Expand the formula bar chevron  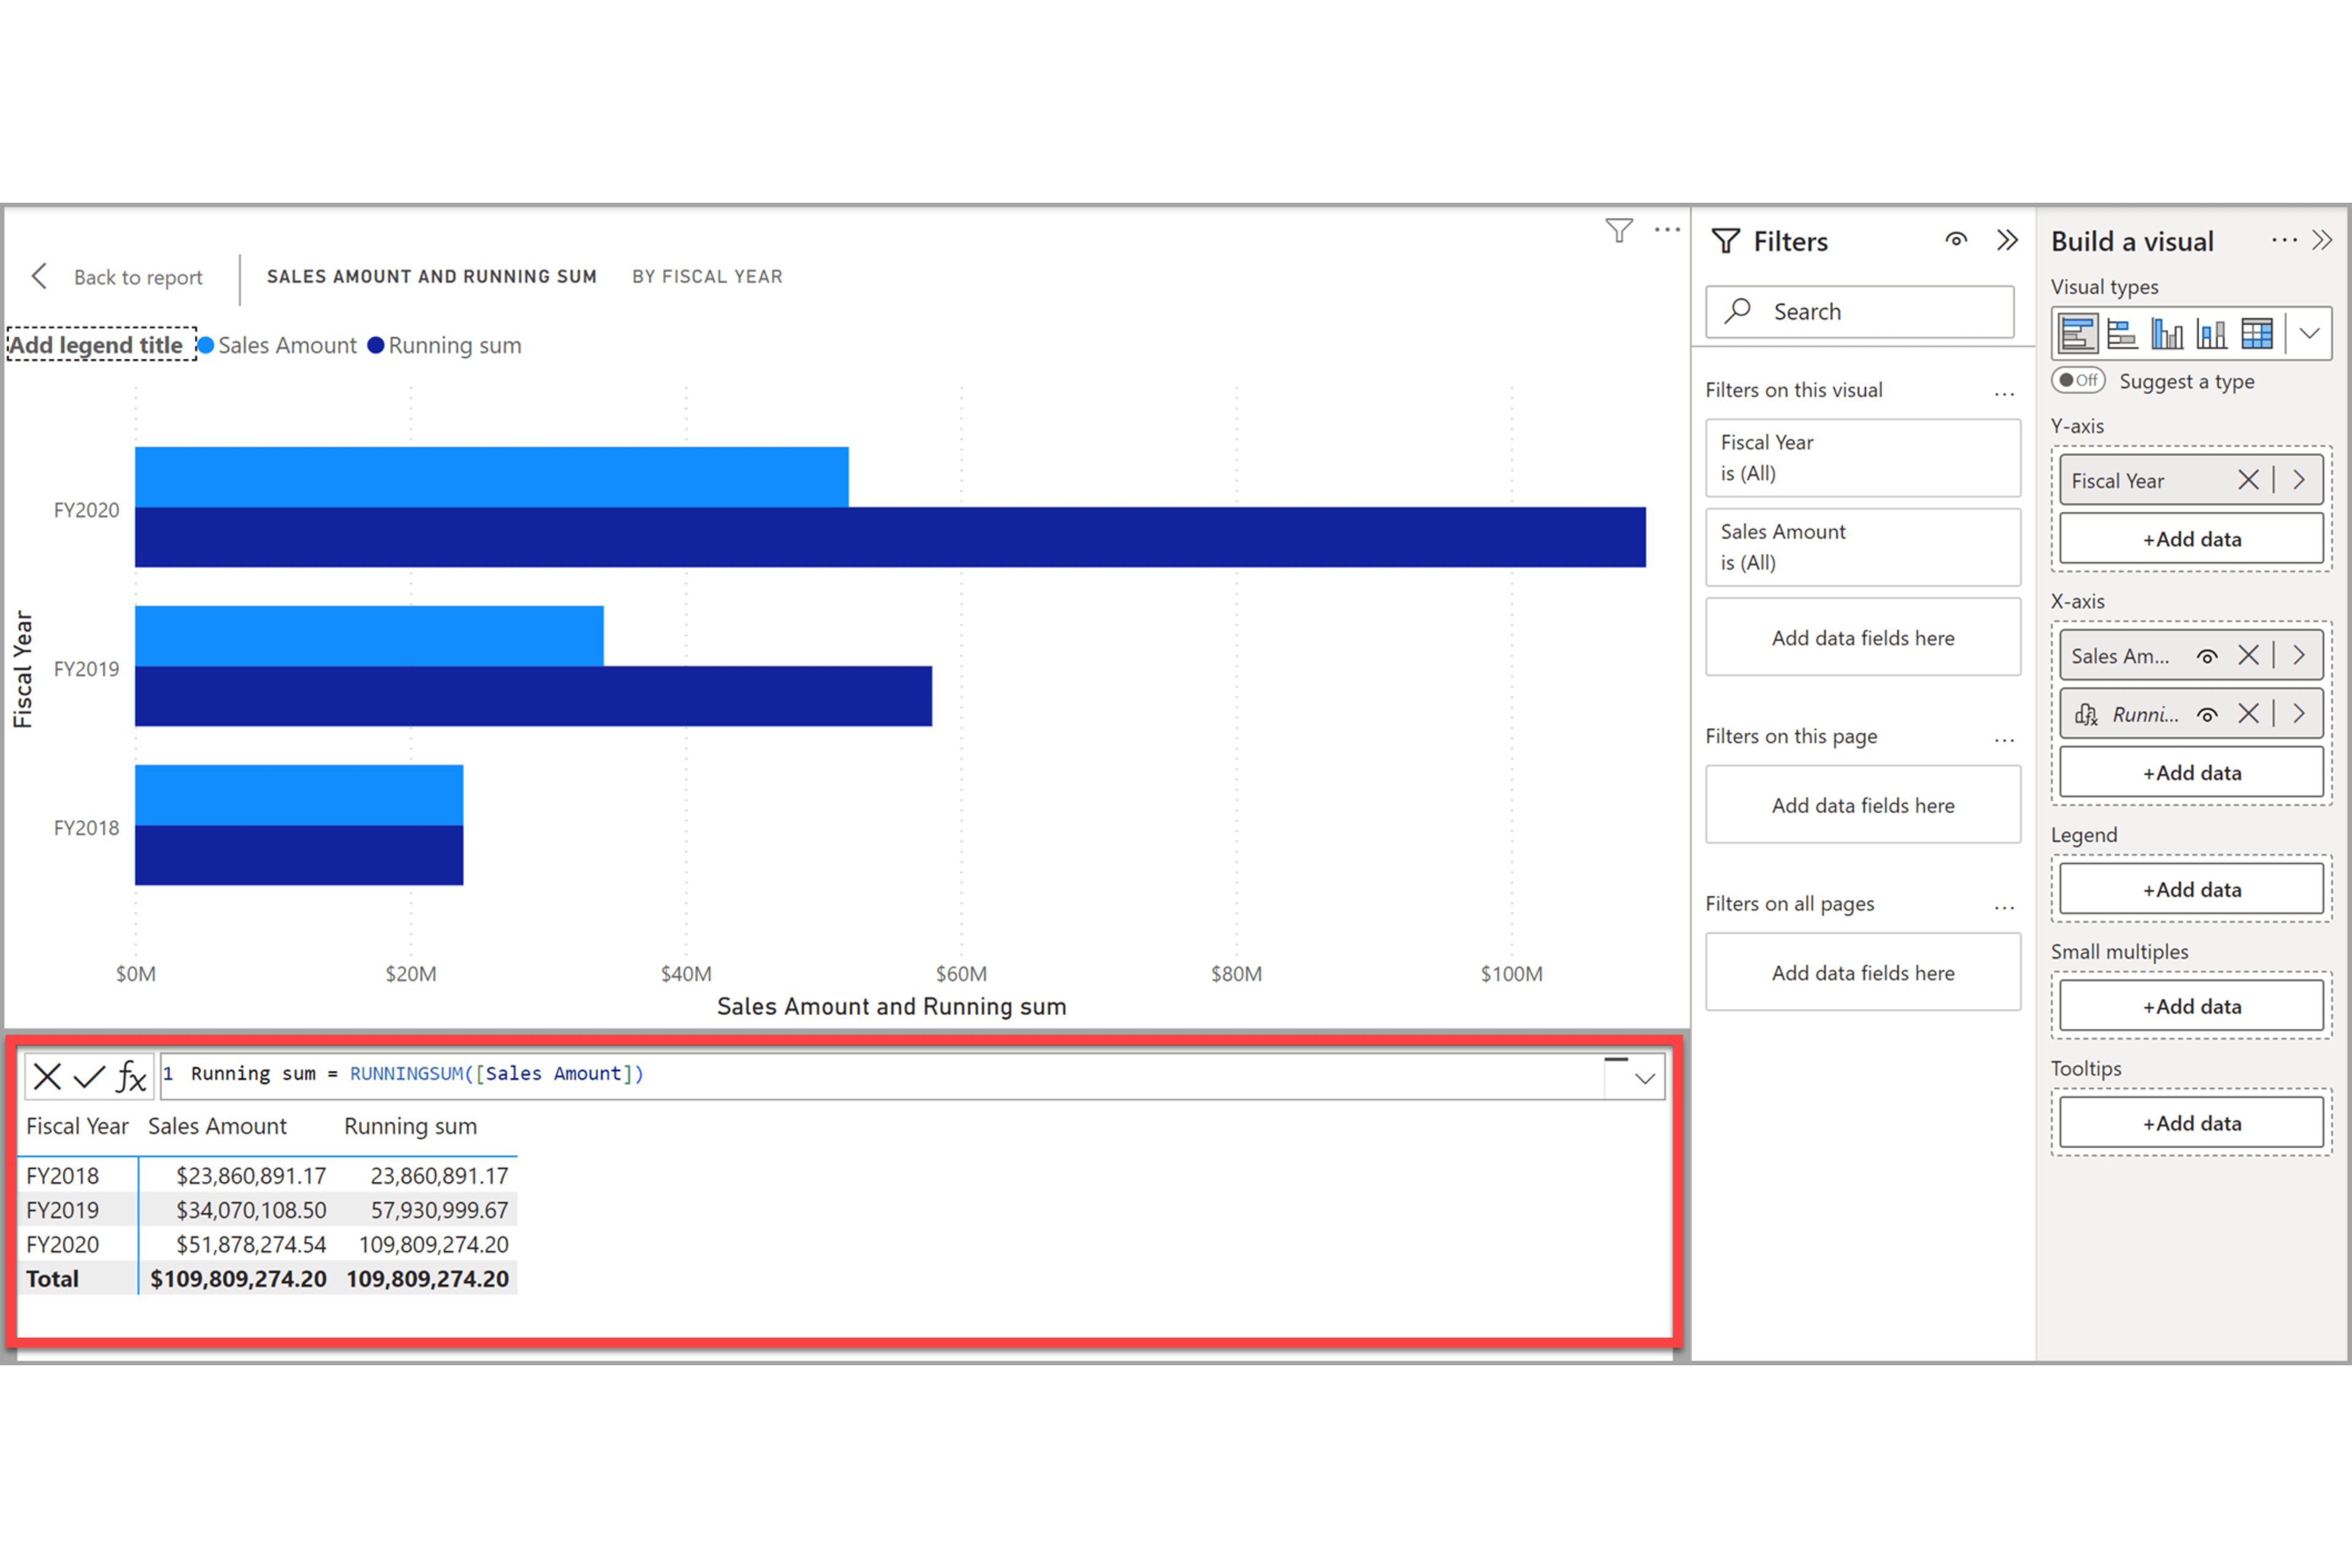click(1644, 1078)
